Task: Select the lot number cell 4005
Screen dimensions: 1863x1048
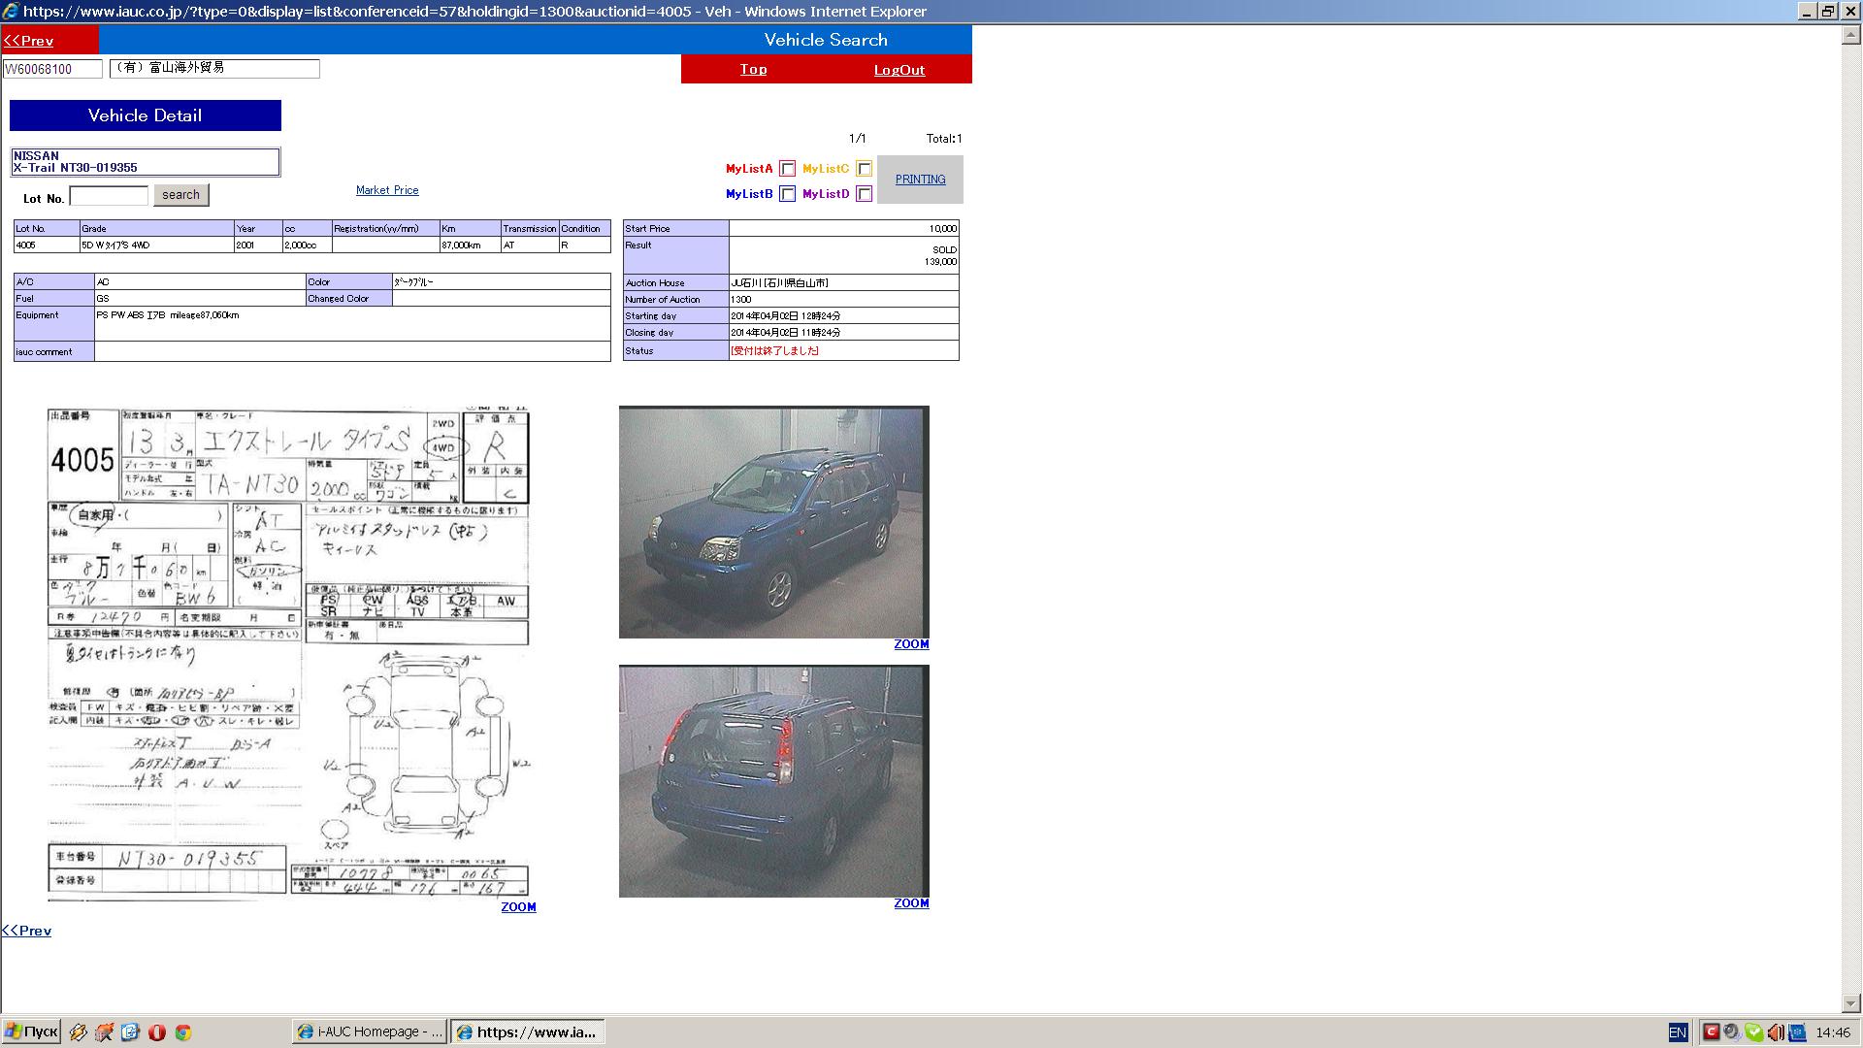Action: point(47,246)
